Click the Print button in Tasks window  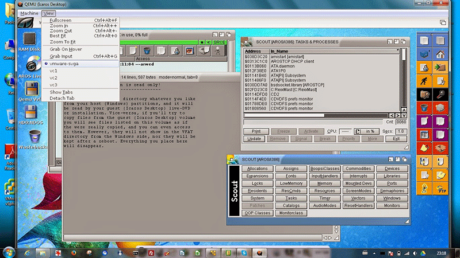click(x=256, y=131)
